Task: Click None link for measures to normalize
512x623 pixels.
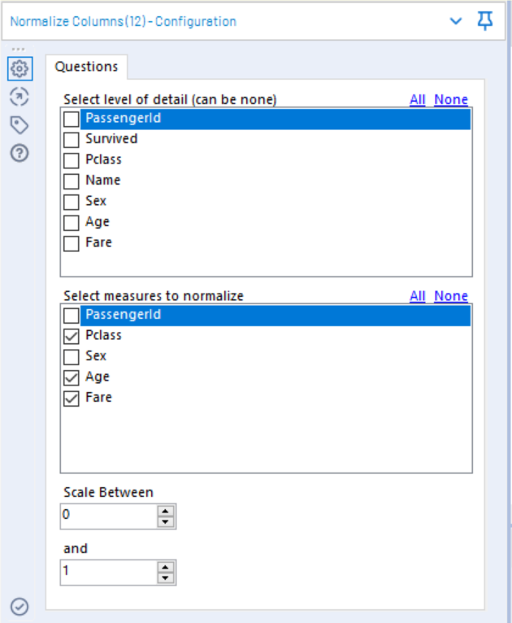Action: click(450, 296)
